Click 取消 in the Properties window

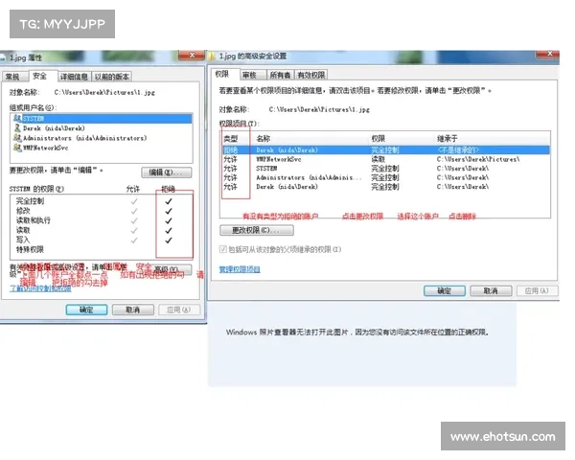(x=133, y=310)
